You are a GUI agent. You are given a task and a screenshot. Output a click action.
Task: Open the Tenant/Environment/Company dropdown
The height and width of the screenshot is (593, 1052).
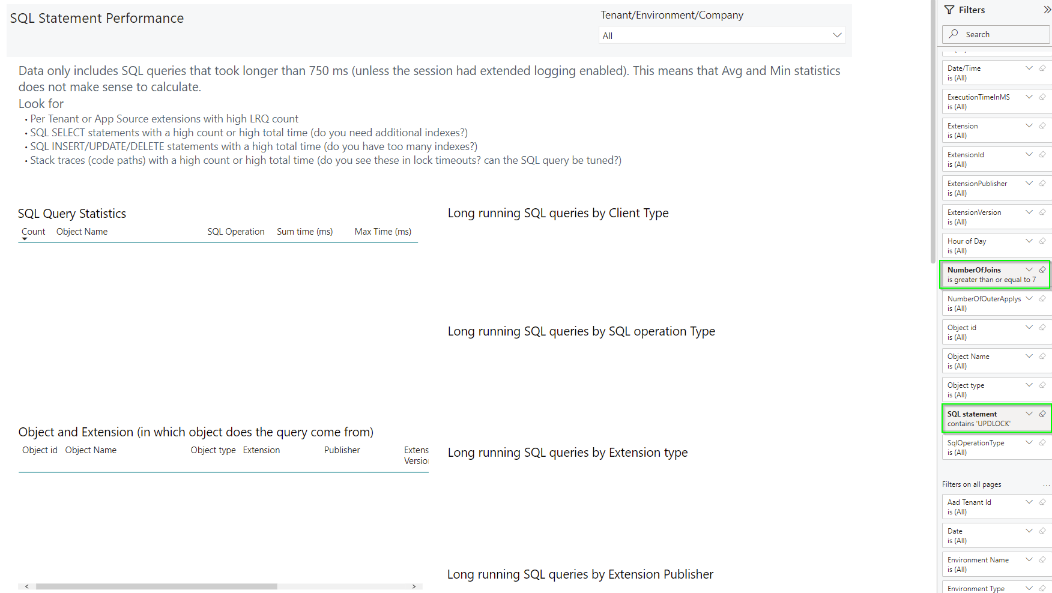click(837, 35)
